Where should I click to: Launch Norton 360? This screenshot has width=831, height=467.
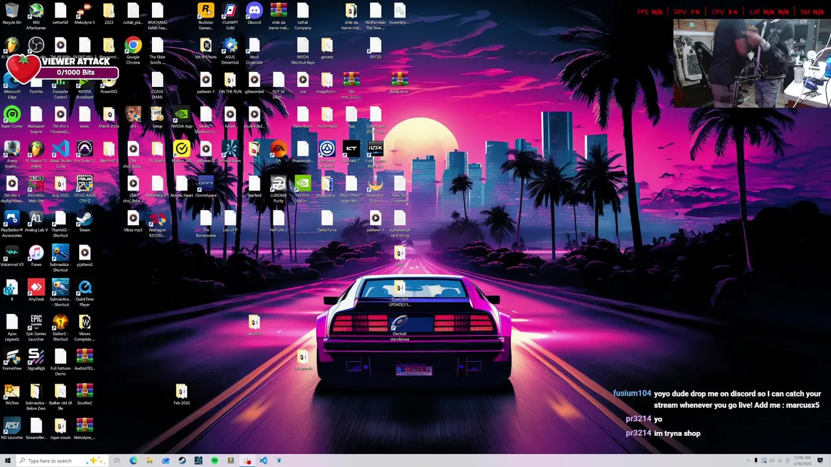click(182, 153)
